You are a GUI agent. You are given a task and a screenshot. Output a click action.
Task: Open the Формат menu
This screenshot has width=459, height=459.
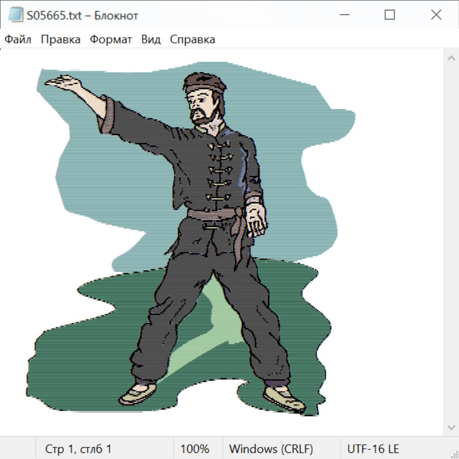[111, 40]
